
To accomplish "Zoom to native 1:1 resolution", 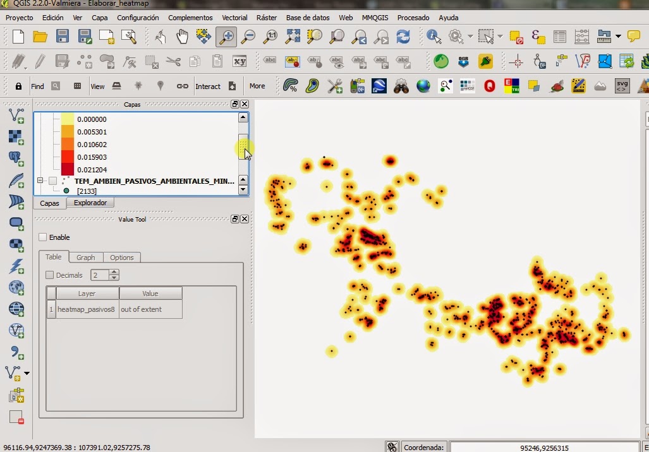I will 270,37.
